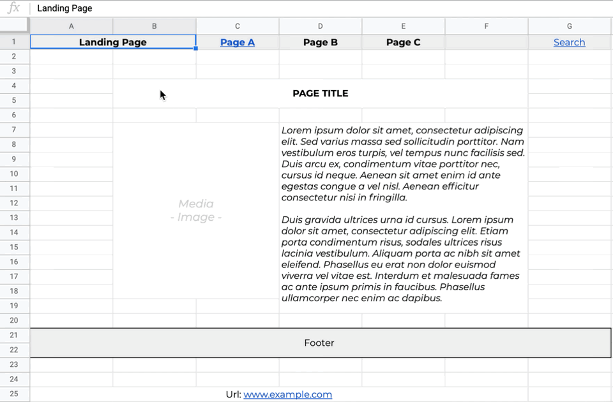This screenshot has width=613, height=402.
Task: Select column A header
Action: (72, 26)
